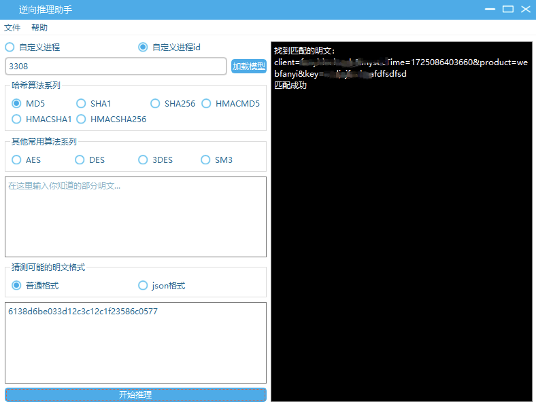Image resolution: width=536 pixels, height=408 pixels.
Task: Choose the SM3 algorithm
Action: pos(206,160)
